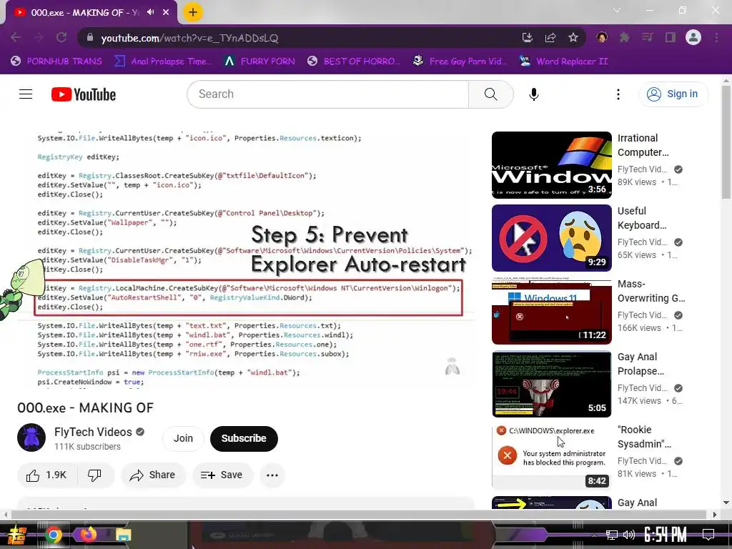Screen dimensions: 732x549
Task: Open YouTube settings three-dot menu
Action: coord(618,94)
